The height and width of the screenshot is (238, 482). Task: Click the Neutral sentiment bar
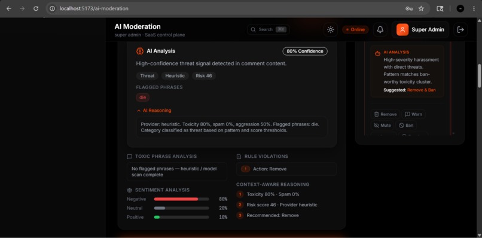point(181,208)
